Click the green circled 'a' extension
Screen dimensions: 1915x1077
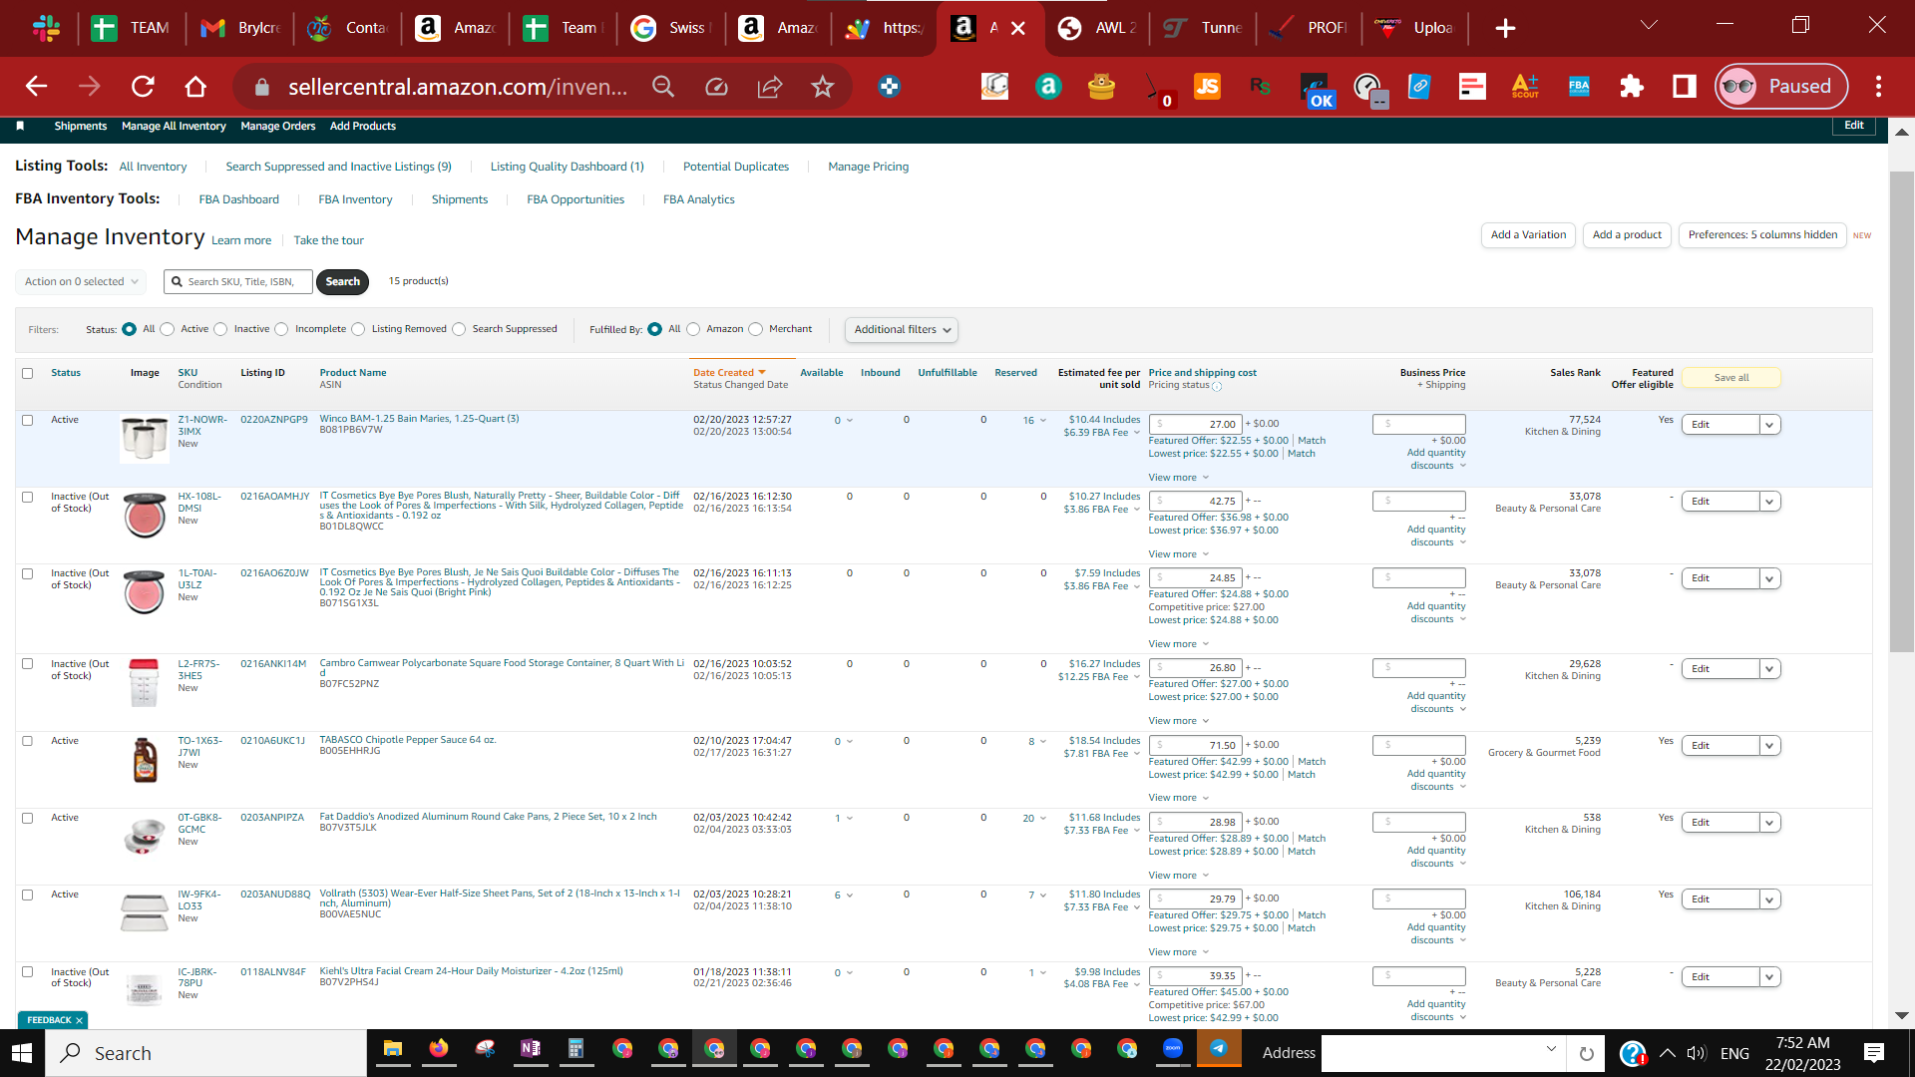click(x=1048, y=87)
